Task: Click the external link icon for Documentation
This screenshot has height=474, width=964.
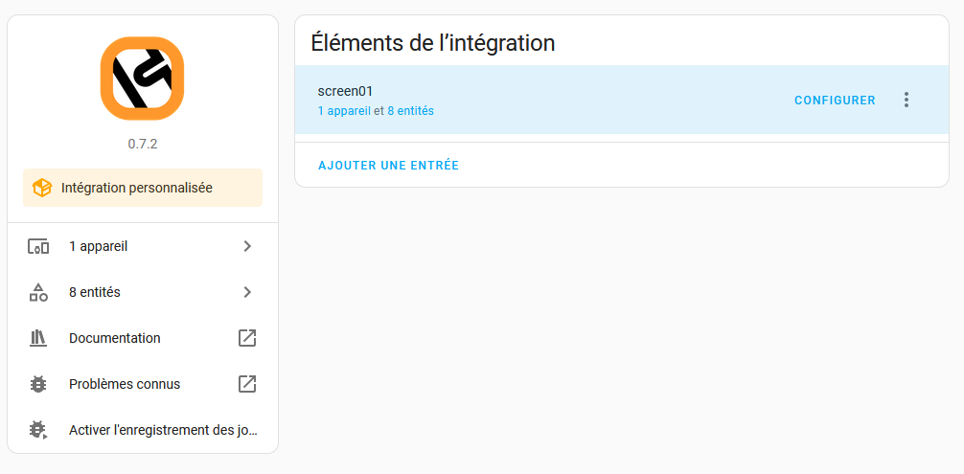Action: [247, 338]
